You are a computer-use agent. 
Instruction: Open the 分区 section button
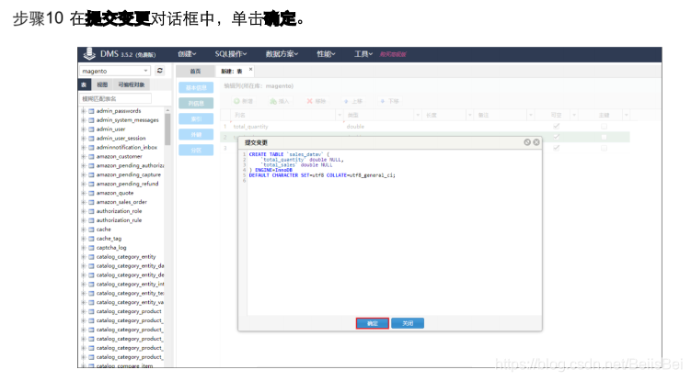[196, 150]
